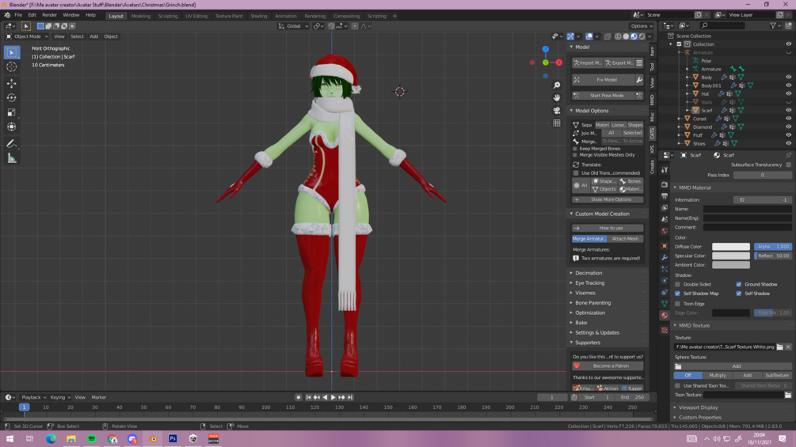The height and width of the screenshot is (447, 796).
Task: Enable Keep Merged Bones checkbox
Action: [575, 149]
